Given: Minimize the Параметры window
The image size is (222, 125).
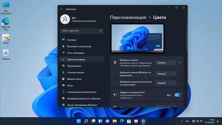Looking at the screenshot, I should tap(169, 8).
